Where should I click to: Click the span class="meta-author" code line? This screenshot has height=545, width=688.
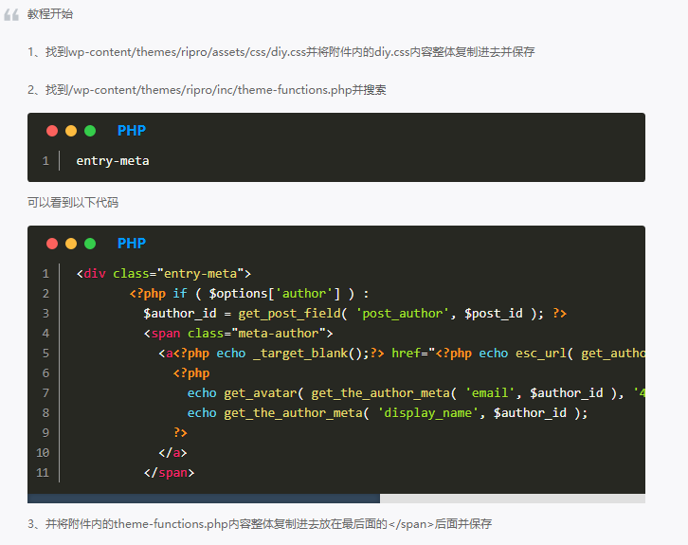click(238, 333)
